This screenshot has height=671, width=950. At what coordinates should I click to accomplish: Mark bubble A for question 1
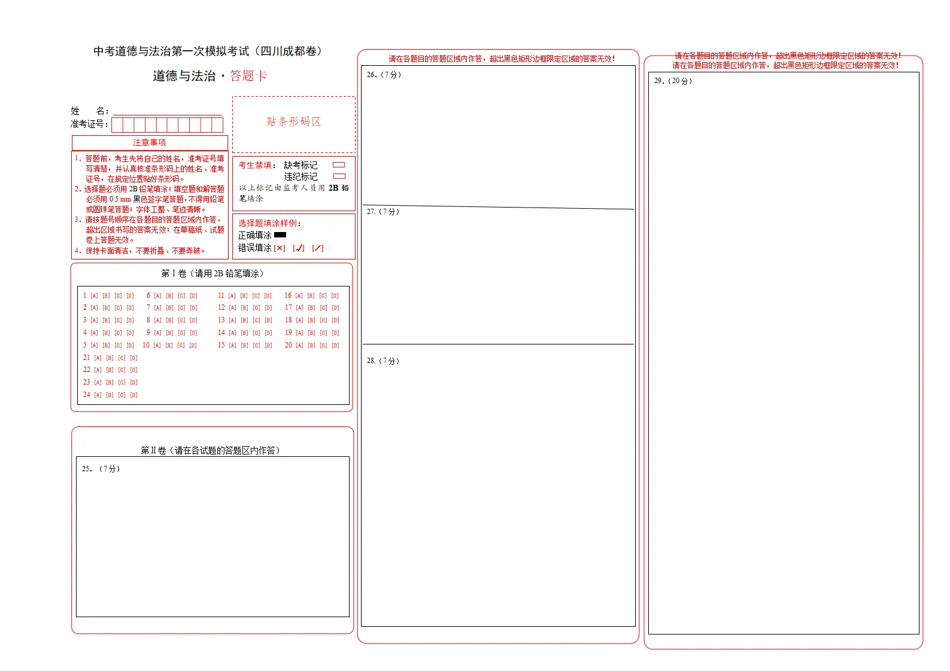point(95,295)
